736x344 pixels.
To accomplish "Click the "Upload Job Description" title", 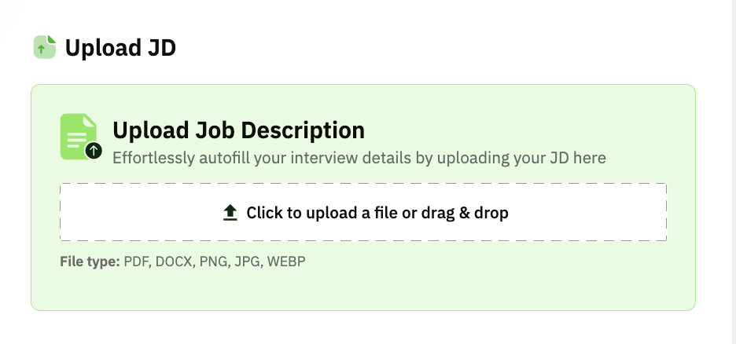I will (238, 130).
